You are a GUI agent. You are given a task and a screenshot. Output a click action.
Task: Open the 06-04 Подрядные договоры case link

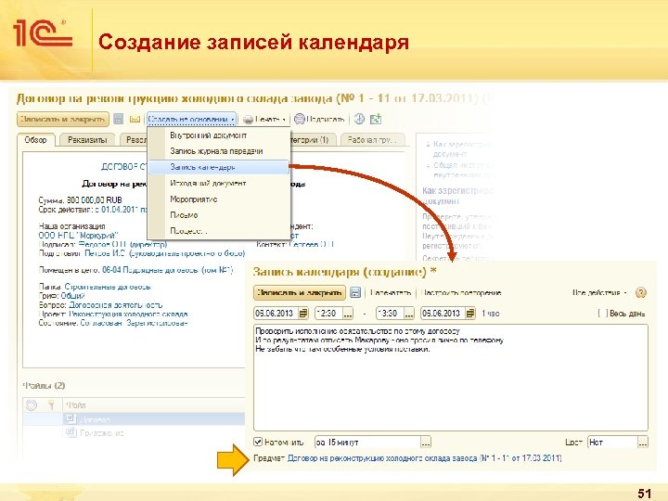point(168,270)
